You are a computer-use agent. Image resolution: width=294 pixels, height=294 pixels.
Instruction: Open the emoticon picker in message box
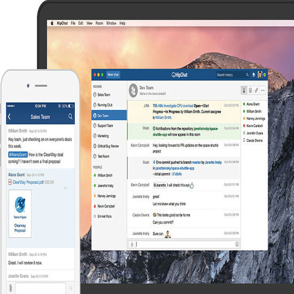tap(237, 244)
